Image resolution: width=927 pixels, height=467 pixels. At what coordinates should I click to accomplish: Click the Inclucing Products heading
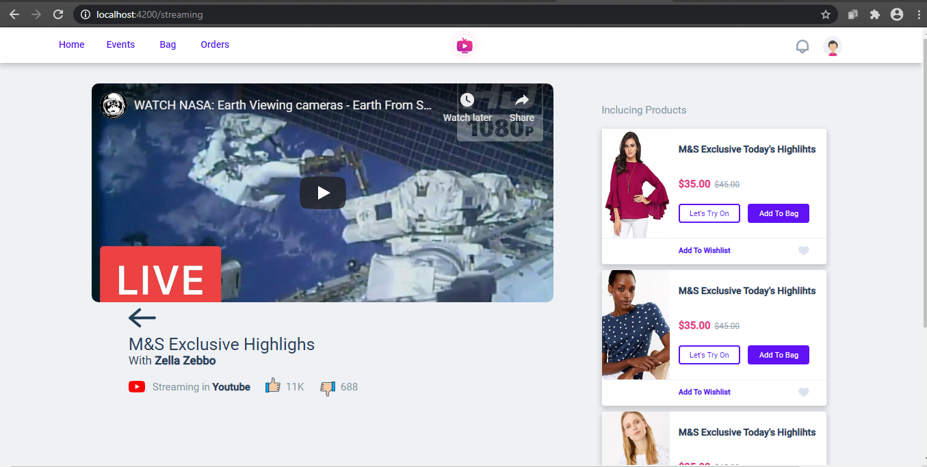click(644, 110)
